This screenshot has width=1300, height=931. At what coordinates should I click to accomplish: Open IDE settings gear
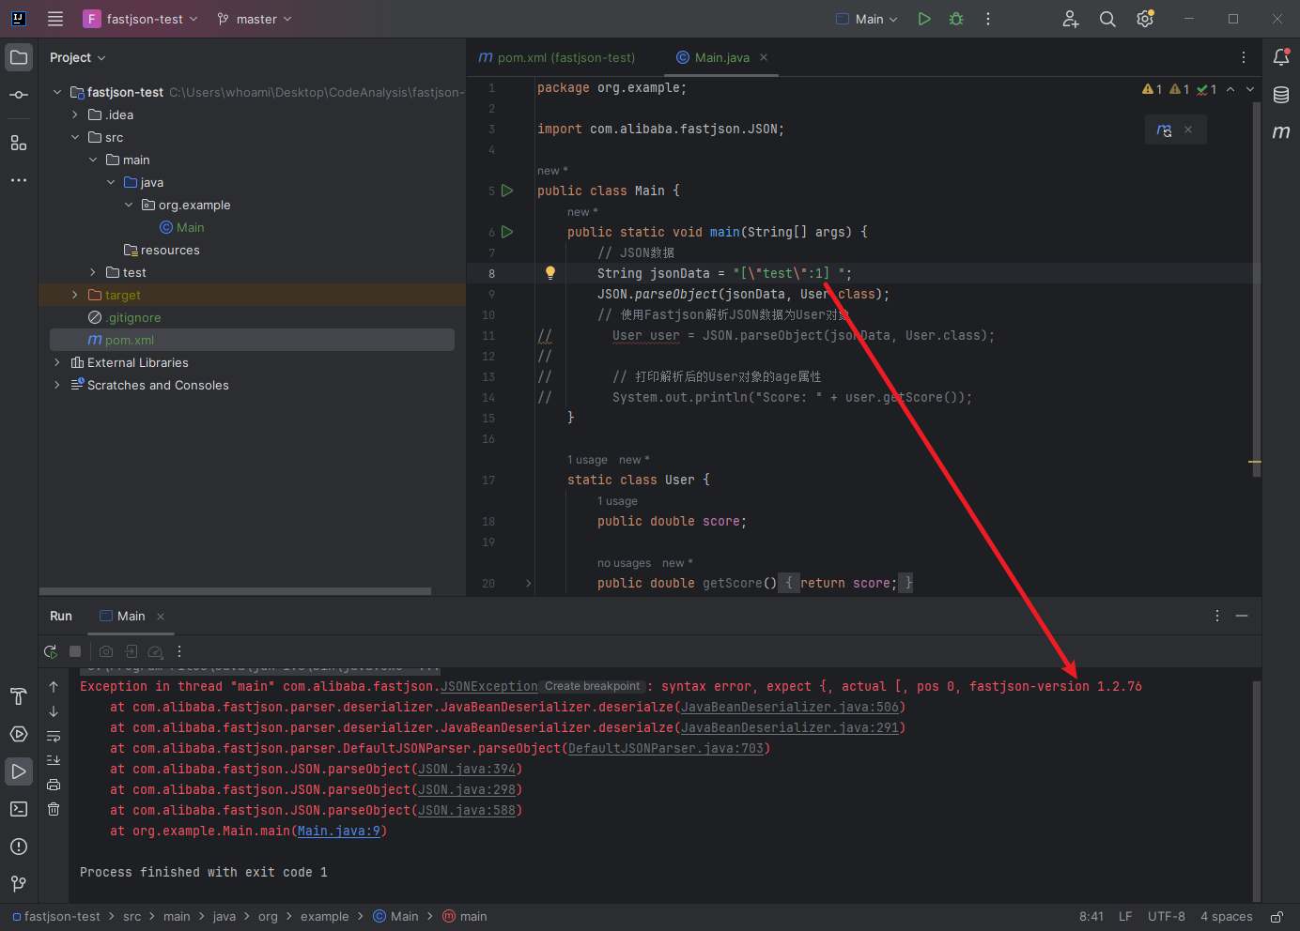click(x=1145, y=19)
